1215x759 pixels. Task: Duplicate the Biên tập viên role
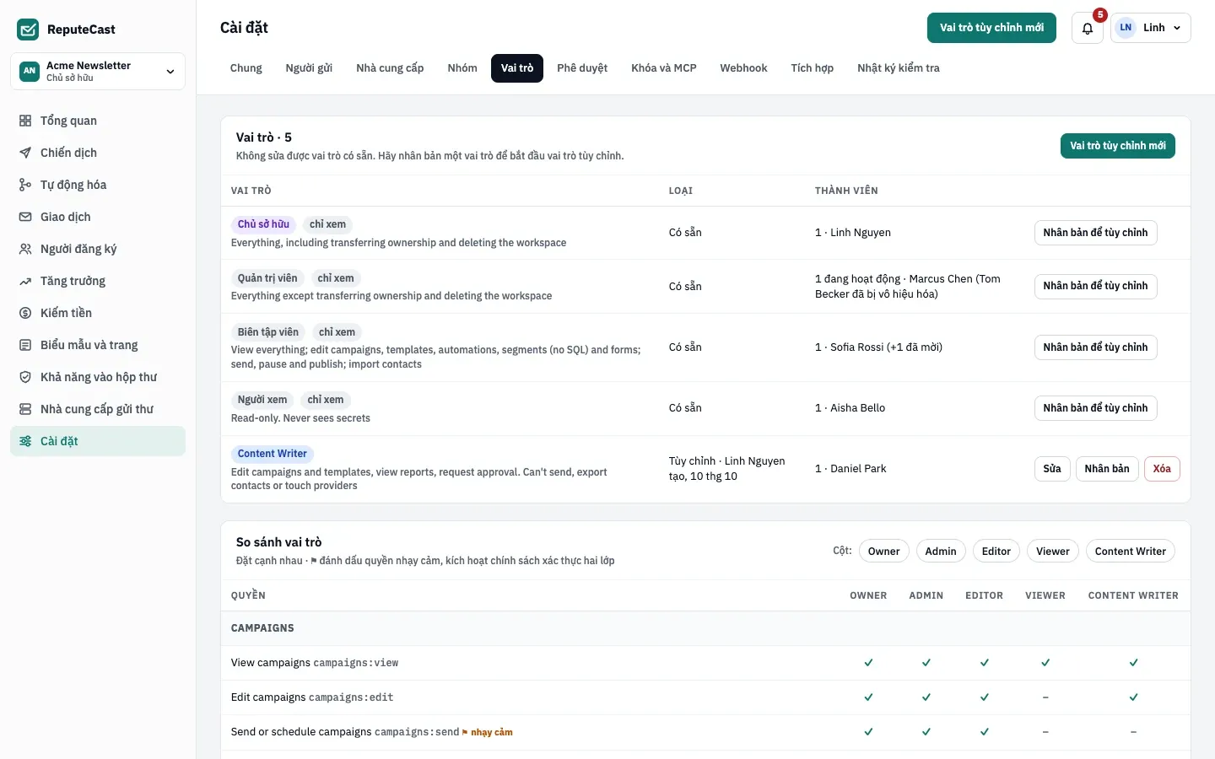(x=1095, y=347)
